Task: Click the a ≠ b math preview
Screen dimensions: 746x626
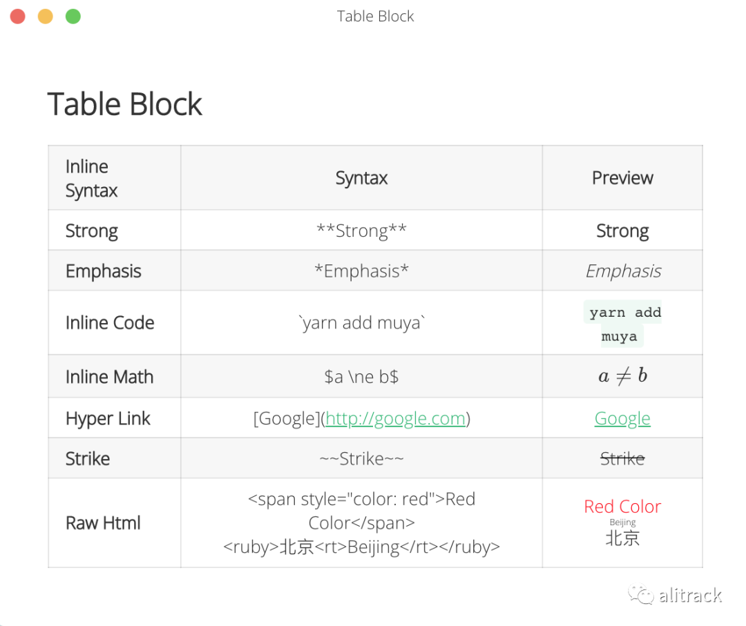Action: pos(622,376)
